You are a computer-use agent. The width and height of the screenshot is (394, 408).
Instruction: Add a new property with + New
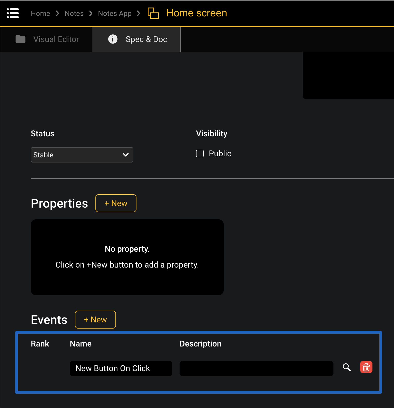pyautogui.click(x=116, y=203)
